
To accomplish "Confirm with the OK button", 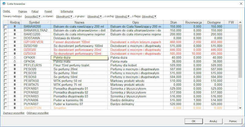I will click(194, 121).
